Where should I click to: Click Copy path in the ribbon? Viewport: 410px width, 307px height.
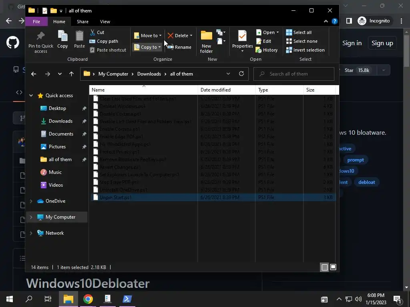[104, 41]
